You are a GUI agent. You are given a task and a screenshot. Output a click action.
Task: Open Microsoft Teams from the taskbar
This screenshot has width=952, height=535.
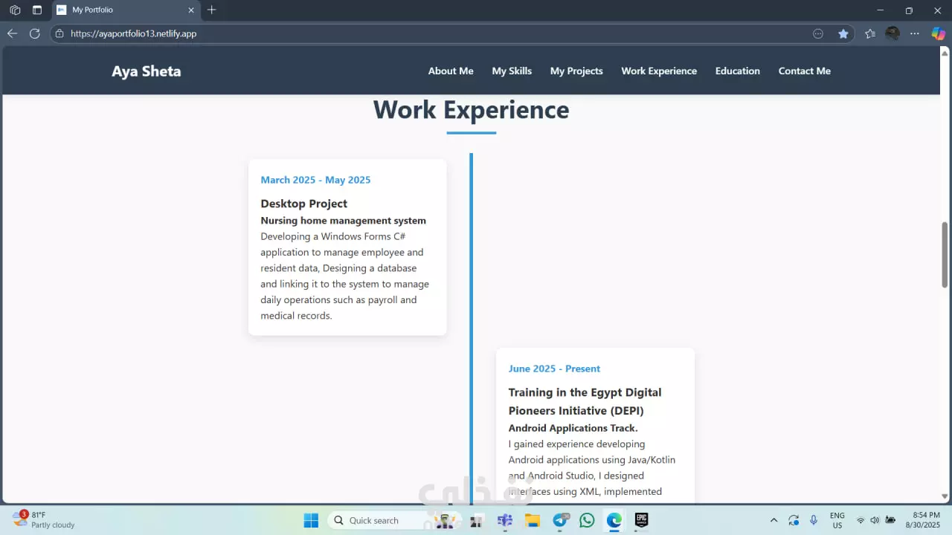coord(505,520)
